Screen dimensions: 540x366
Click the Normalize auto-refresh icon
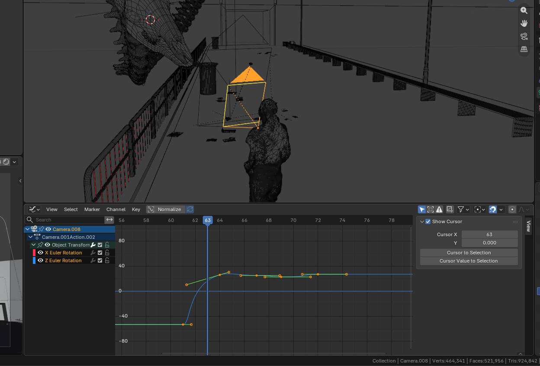click(190, 209)
